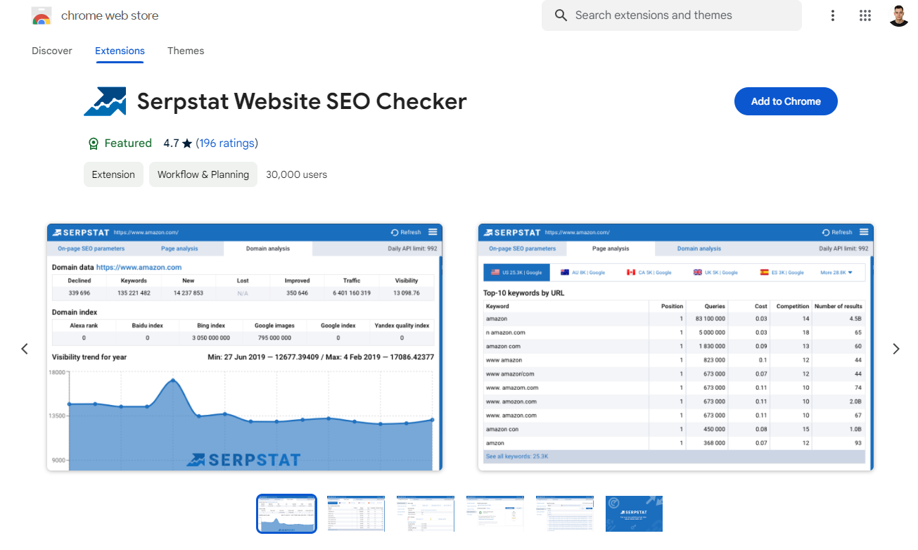This screenshot has height=550, width=918.
Task: Select the Extensions tab
Action: pyautogui.click(x=120, y=51)
